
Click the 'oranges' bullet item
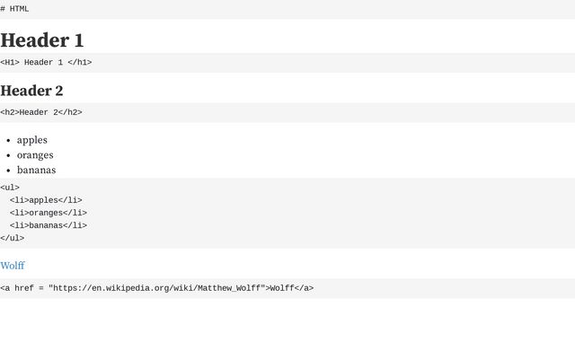[35, 155]
